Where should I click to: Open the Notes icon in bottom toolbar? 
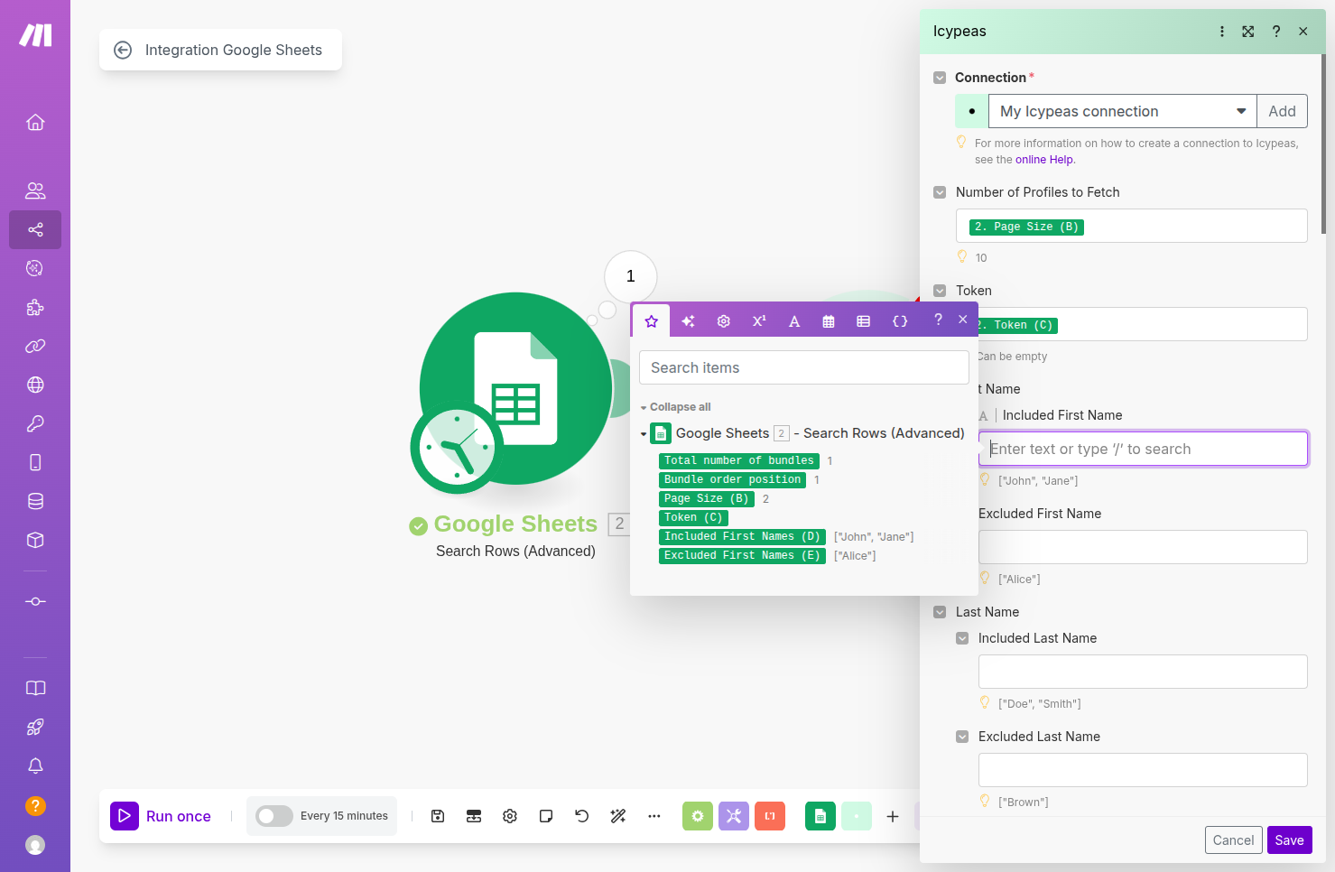[x=546, y=816]
